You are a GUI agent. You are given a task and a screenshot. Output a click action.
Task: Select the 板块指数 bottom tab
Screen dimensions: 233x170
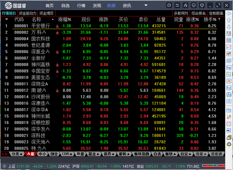coord(142,154)
